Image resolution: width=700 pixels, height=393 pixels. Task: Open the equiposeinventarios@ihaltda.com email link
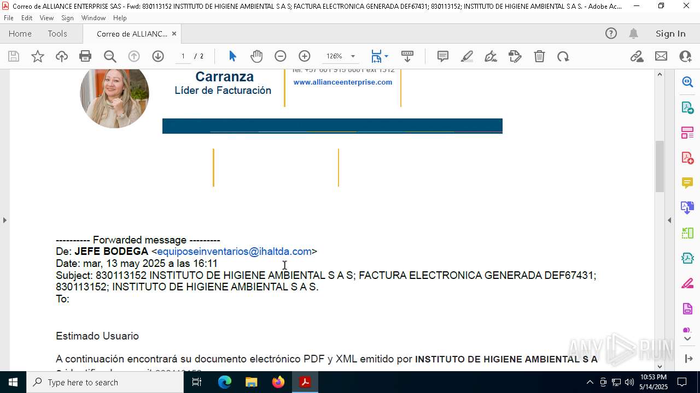pos(234,252)
